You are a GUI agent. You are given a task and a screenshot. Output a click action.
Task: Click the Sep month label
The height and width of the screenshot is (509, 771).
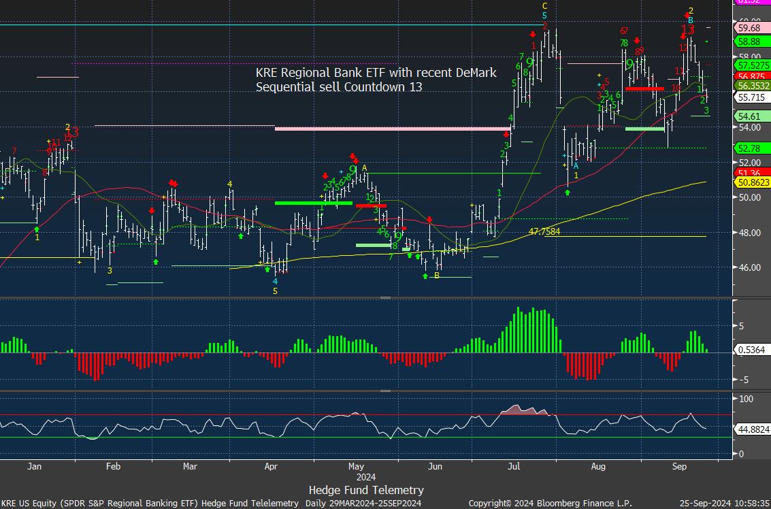point(680,465)
